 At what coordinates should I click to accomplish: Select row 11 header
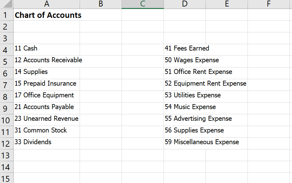click(x=7, y=132)
